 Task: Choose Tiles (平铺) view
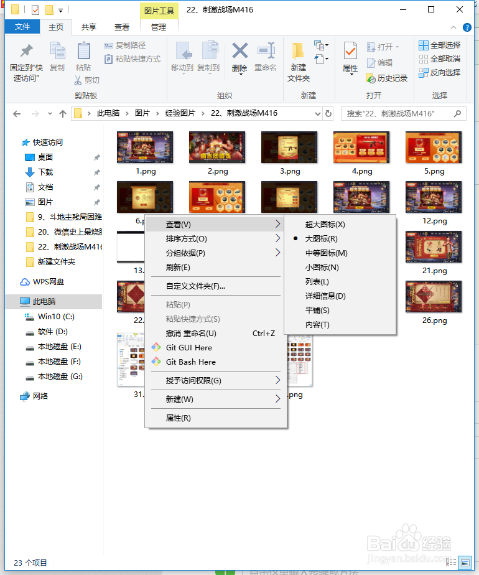340,311
